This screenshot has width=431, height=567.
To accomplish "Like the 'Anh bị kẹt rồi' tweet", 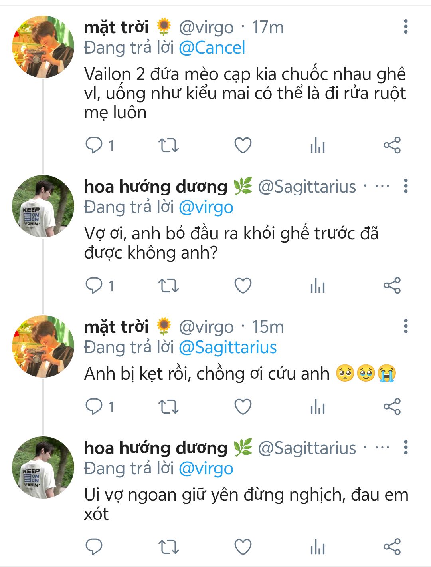I will pos(243,407).
